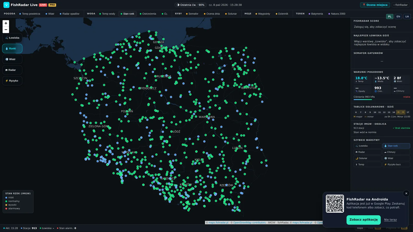Toggle Stan rzek in Szybkie warstwy
413x232 pixels.
click(x=396, y=146)
